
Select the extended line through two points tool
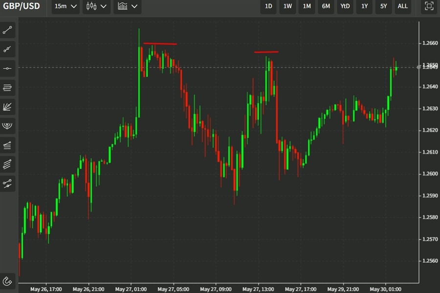pos(7,49)
